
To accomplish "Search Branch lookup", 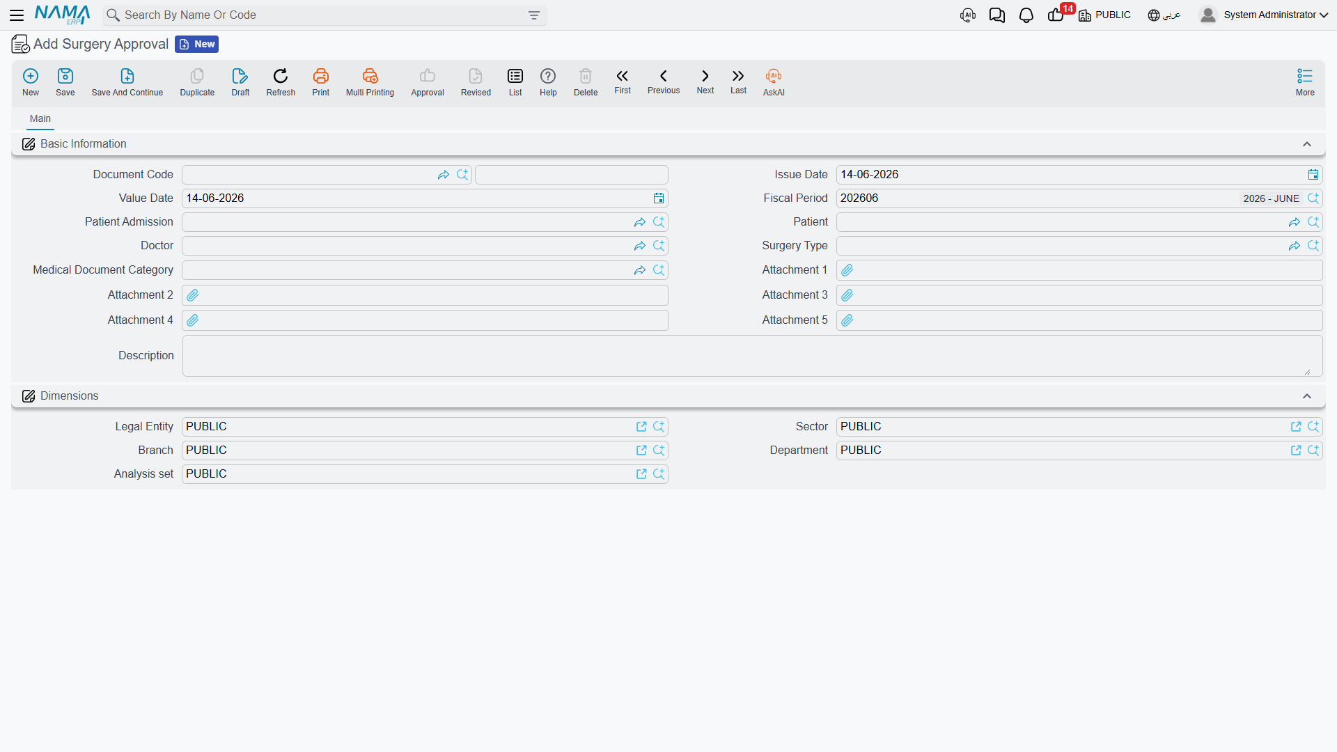I will 659,451.
